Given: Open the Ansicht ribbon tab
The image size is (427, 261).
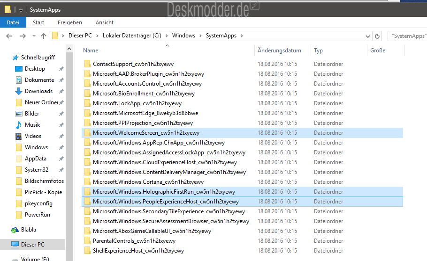Looking at the screenshot, I should click(105, 22).
